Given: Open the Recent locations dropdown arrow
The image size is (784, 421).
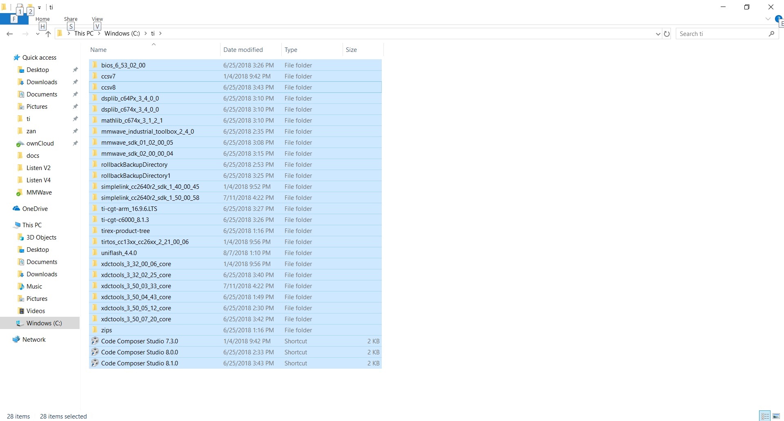Looking at the screenshot, I should 38,34.
